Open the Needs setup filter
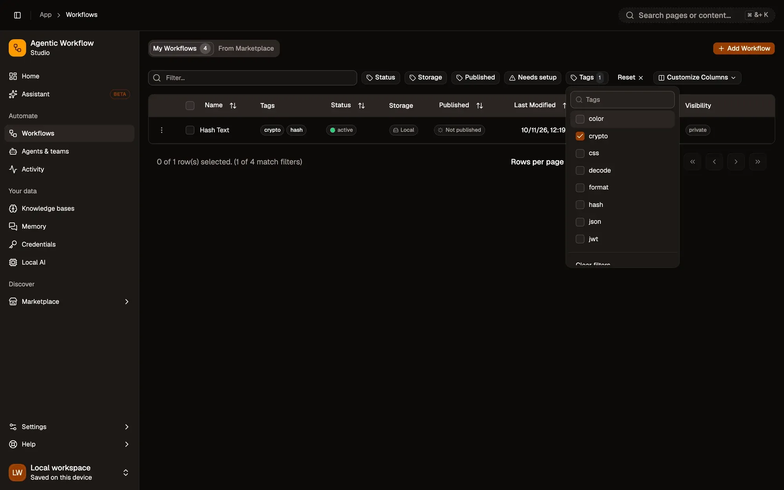Viewport: 784px width, 490px height. point(533,78)
